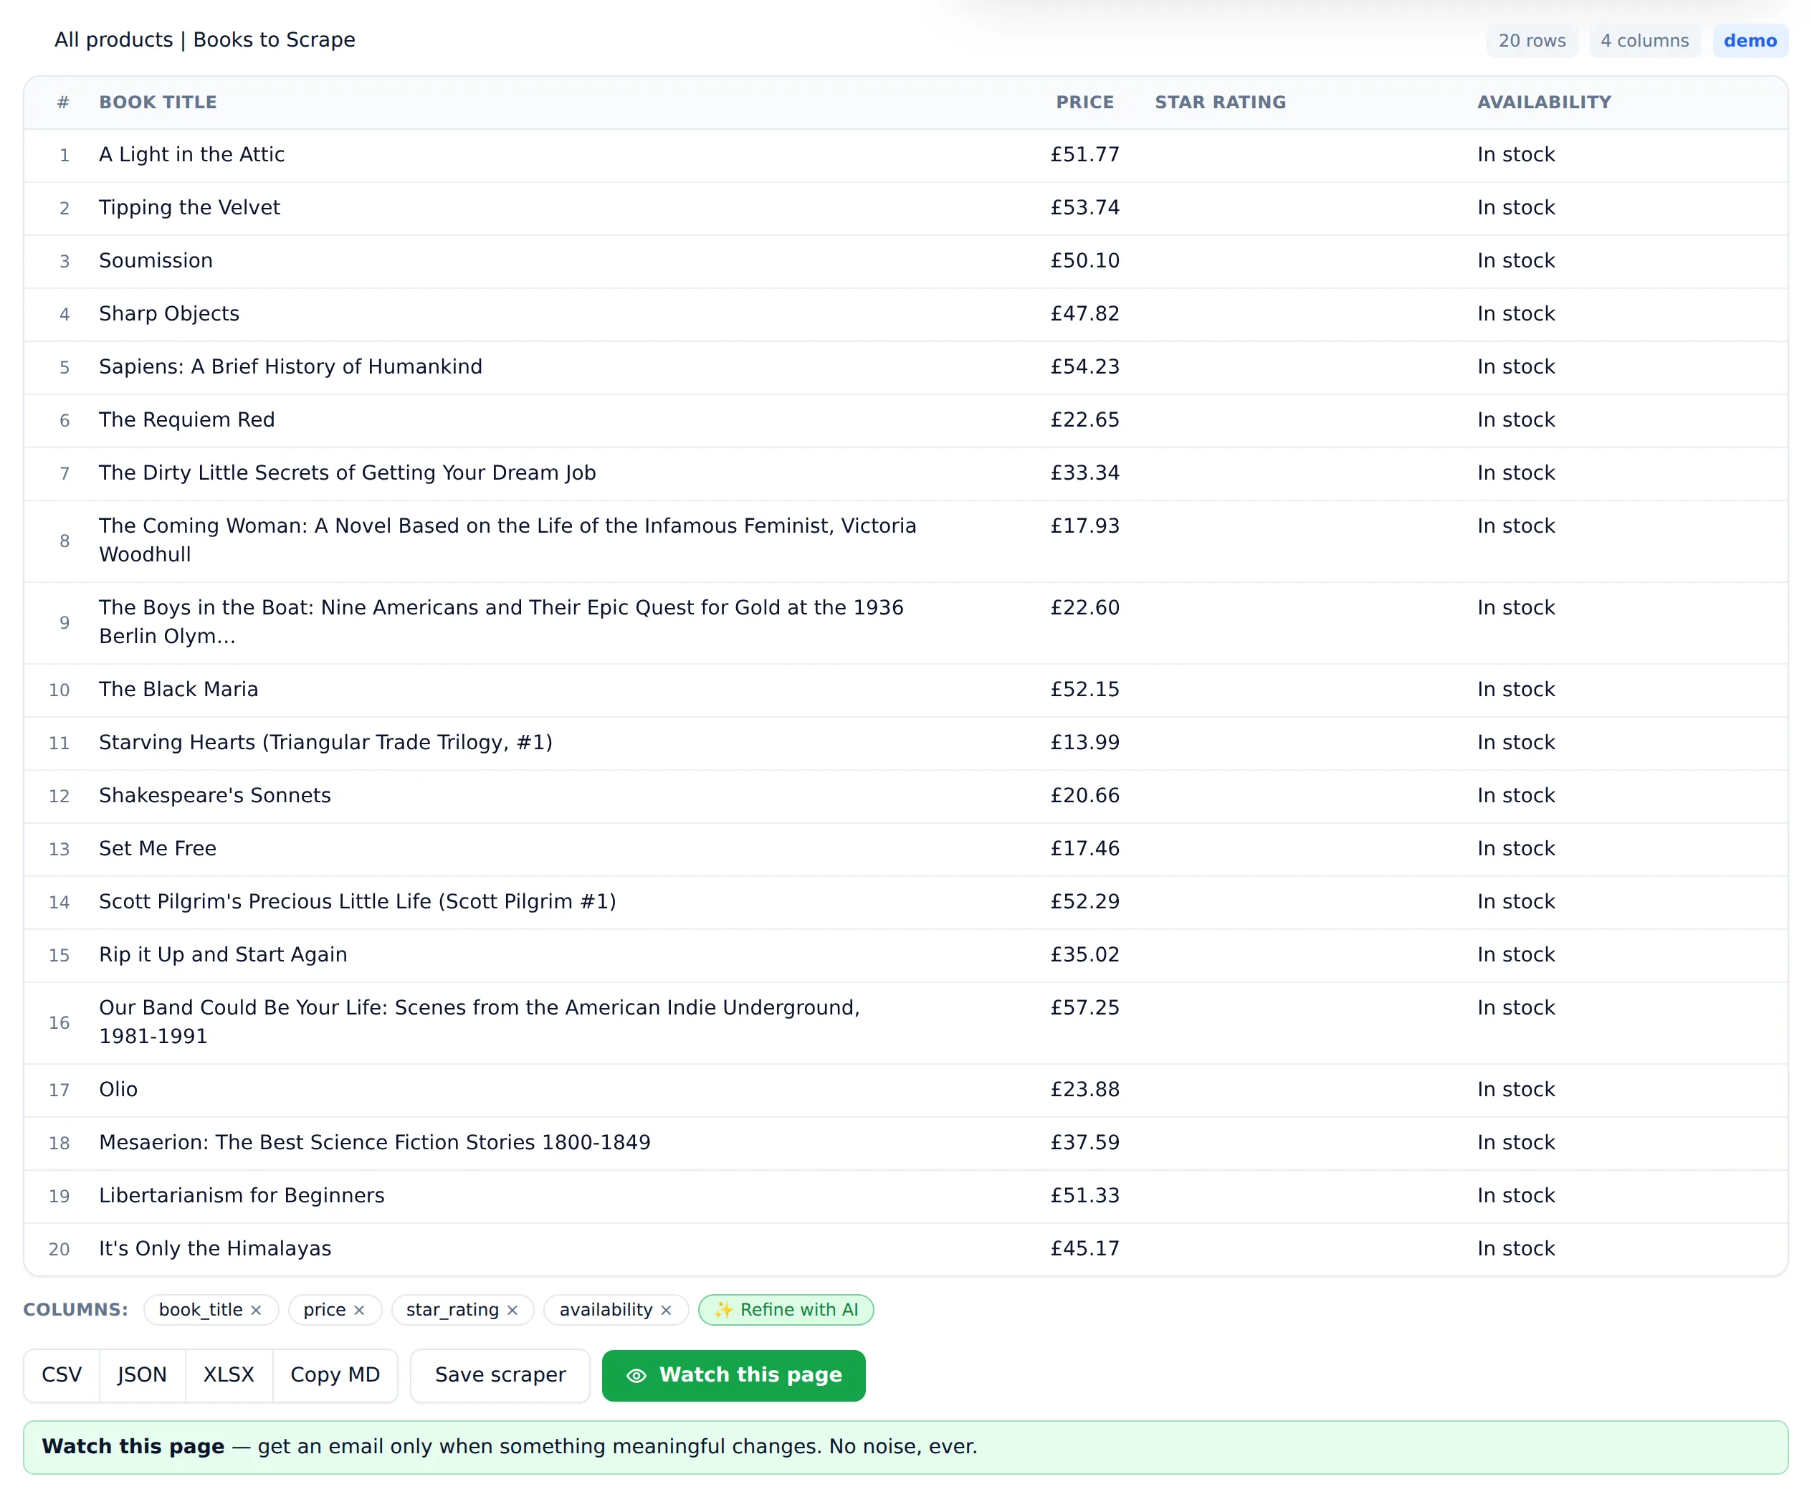Select 'Scott Pilgrim's Precious Little Life' title

358,901
